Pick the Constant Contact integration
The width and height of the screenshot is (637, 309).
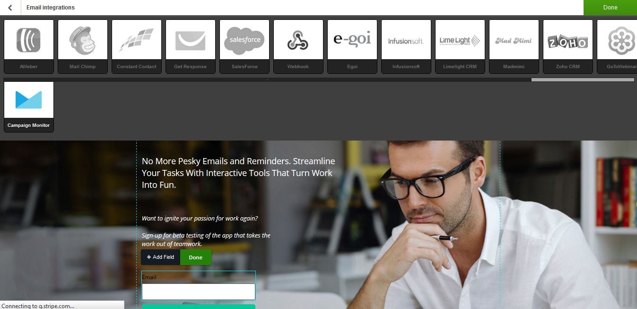[137, 46]
